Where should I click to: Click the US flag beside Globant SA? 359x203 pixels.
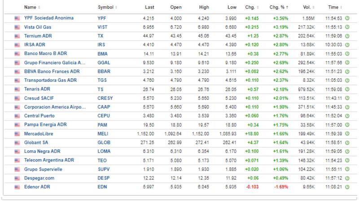coord(18,143)
